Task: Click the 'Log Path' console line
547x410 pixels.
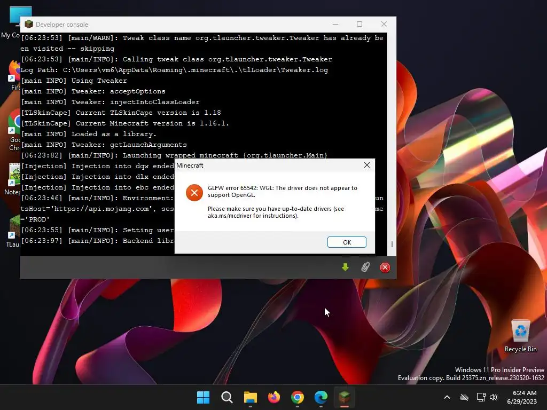Action: coord(174,70)
